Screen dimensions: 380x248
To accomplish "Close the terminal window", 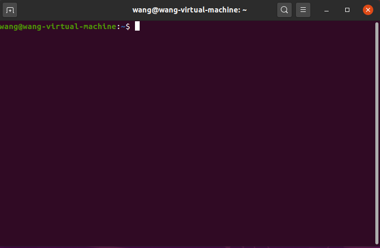I will [x=368, y=10].
